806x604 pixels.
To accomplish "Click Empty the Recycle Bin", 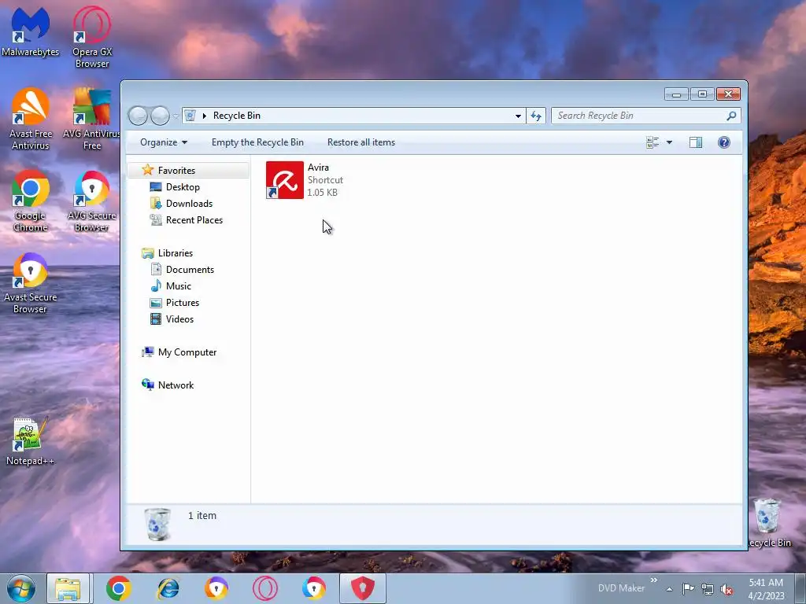I will 257,142.
